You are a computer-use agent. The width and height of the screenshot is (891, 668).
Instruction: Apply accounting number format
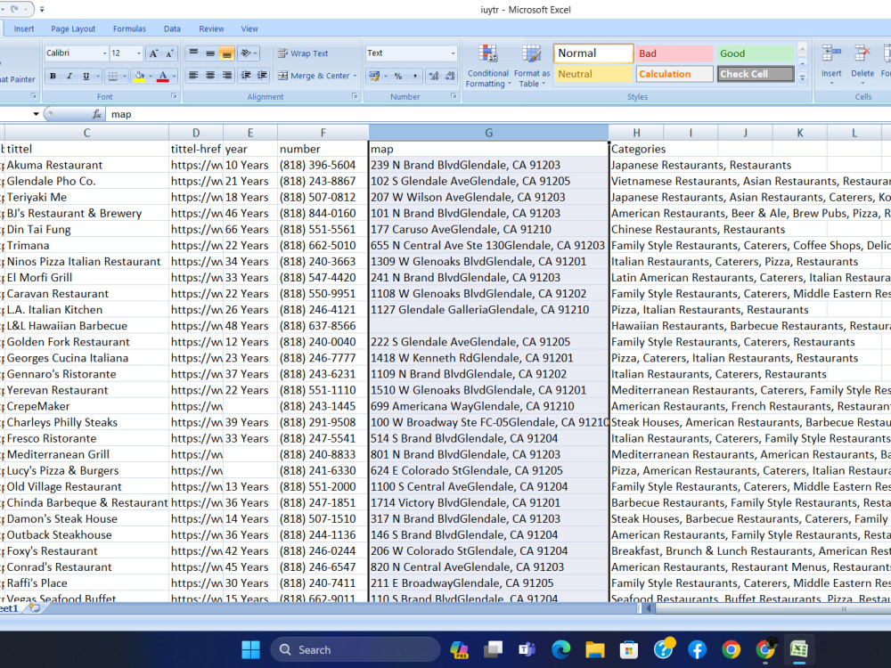tap(374, 76)
